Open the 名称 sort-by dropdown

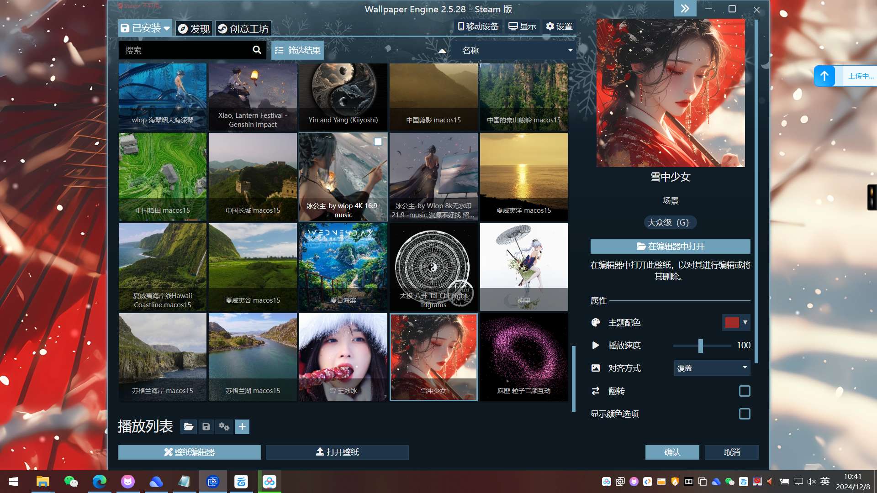click(515, 50)
